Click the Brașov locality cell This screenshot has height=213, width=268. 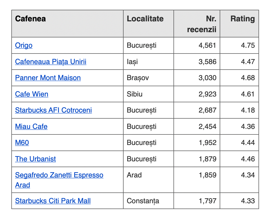point(138,78)
